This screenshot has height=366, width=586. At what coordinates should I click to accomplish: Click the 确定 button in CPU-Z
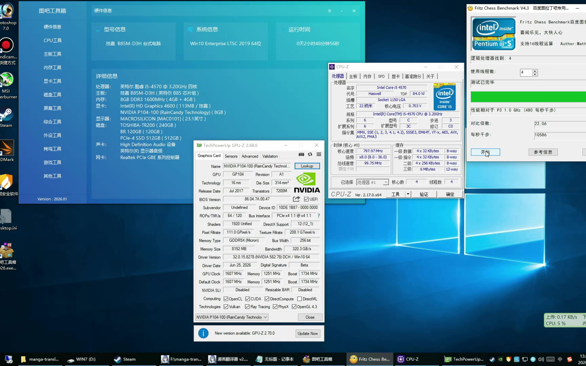pos(450,194)
